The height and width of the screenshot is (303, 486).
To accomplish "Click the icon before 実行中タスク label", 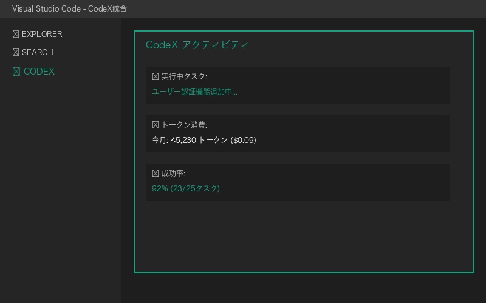I will pos(156,76).
